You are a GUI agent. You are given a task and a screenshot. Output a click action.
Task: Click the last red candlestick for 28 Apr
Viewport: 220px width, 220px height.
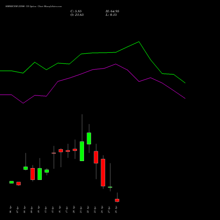tap(117, 200)
